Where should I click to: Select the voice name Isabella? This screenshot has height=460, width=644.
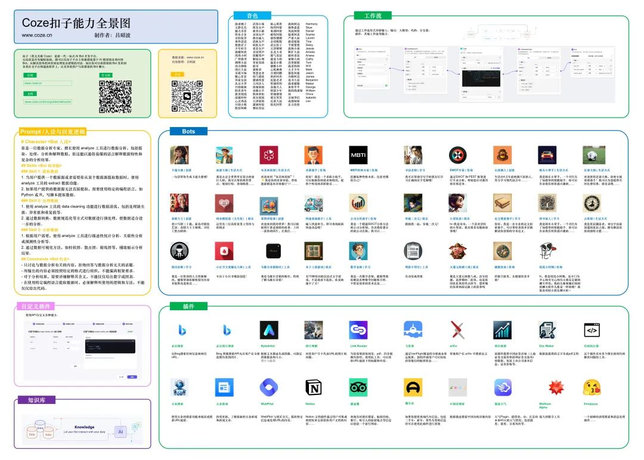coord(311,97)
